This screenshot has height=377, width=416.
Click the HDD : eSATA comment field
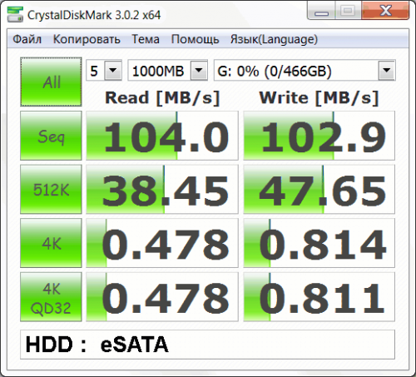[x=207, y=345]
